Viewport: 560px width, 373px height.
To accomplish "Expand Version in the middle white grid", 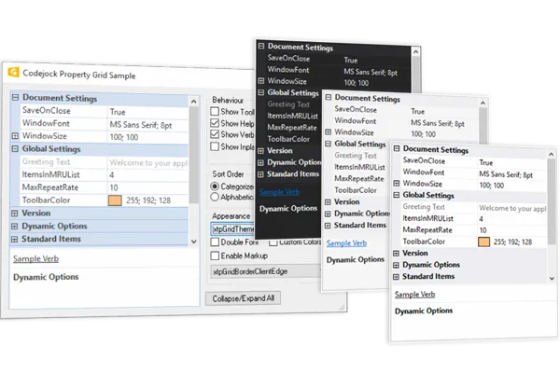I will (328, 202).
